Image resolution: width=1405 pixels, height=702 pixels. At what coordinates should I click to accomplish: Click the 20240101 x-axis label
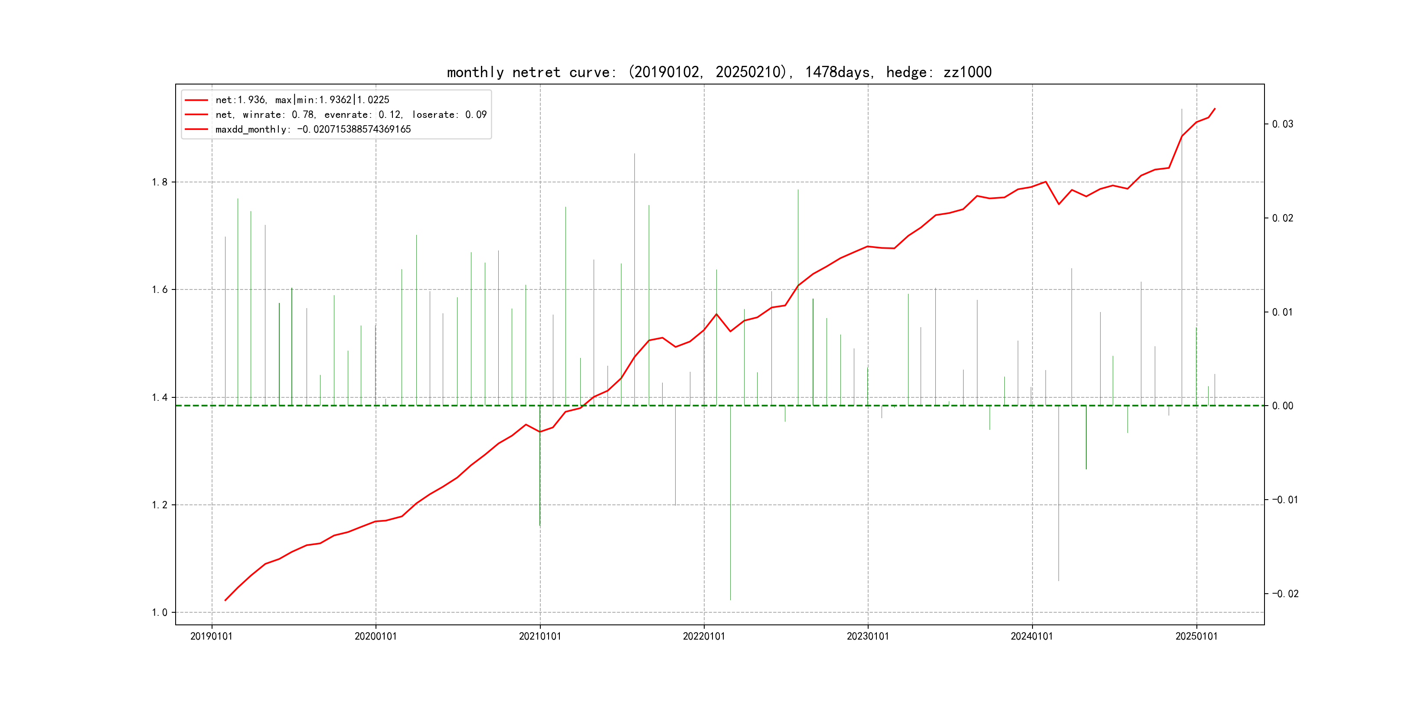point(1032,636)
